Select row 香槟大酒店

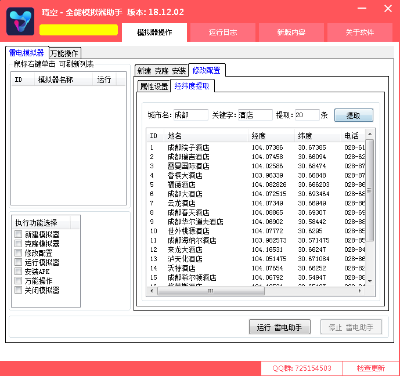(x=256, y=175)
